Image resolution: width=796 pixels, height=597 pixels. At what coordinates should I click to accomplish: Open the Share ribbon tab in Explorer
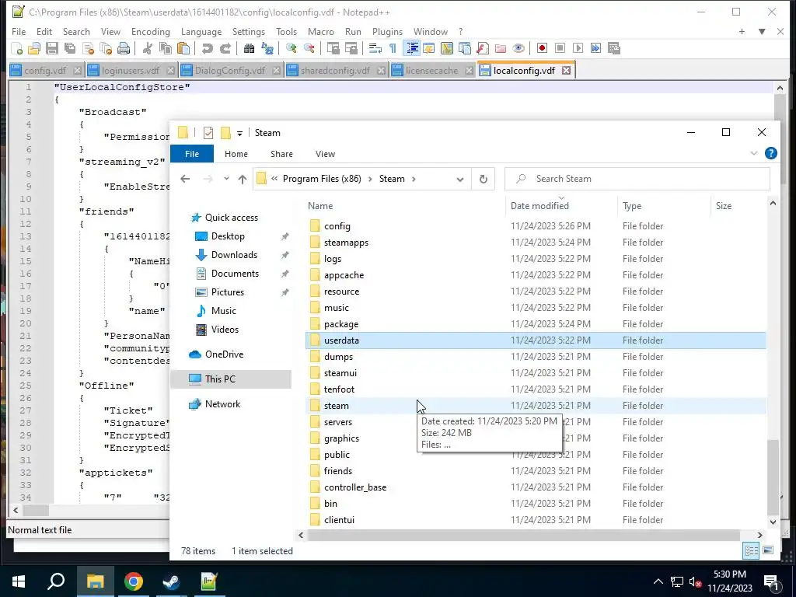281,154
